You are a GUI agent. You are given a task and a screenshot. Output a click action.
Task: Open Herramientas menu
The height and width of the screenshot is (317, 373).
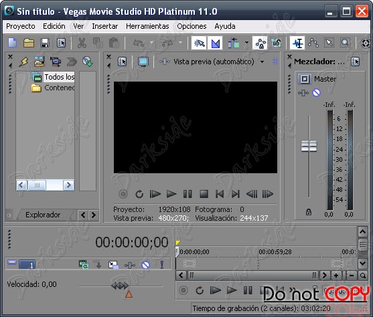[x=147, y=26]
